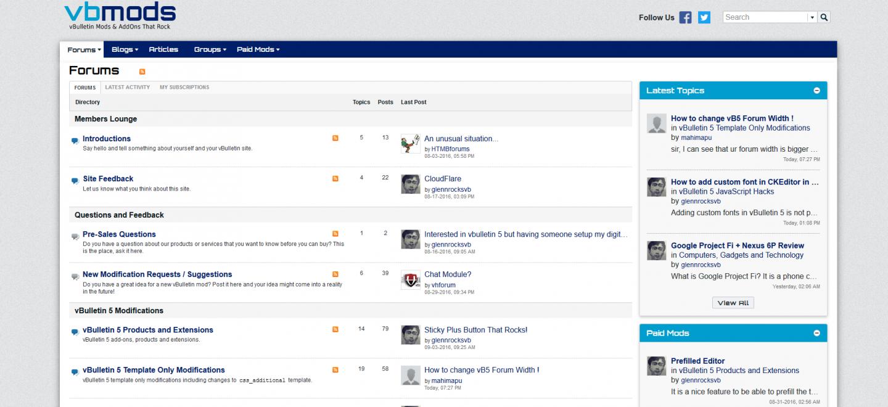Click the Pre-Sales Questions status bubble icon
This screenshot has height=407, width=888.
[x=75, y=236]
